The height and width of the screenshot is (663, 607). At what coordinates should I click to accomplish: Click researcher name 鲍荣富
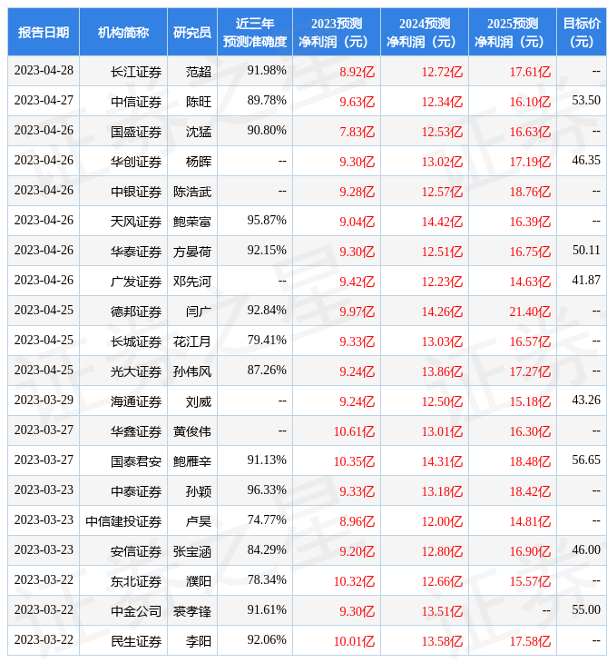(x=192, y=222)
